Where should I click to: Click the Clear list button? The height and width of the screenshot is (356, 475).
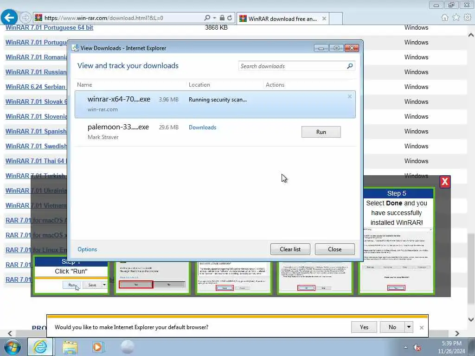pyautogui.click(x=290, y=249)
